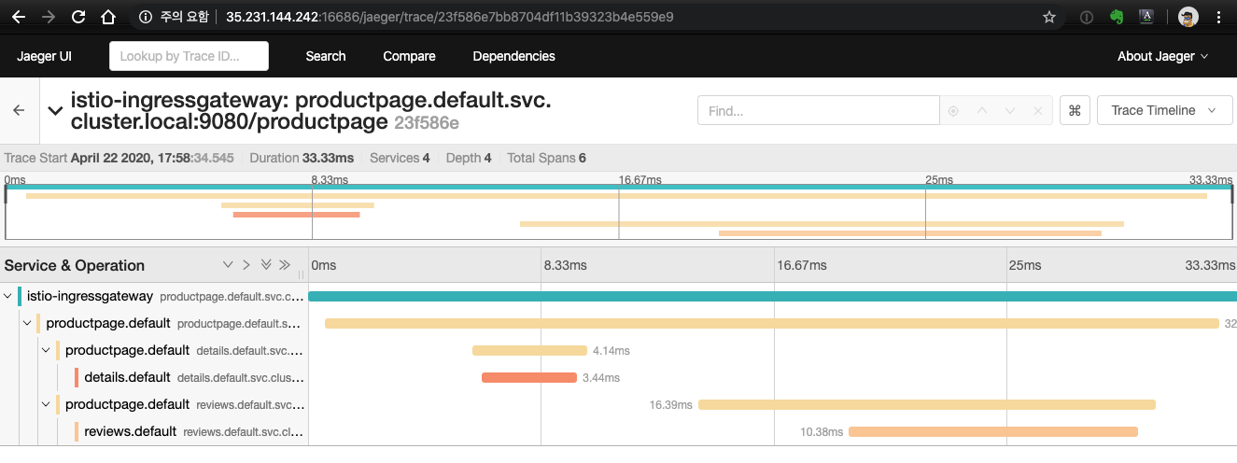Collapse the trace header details chevron
Screen dimensions: 1237x463
coord(55,111)
